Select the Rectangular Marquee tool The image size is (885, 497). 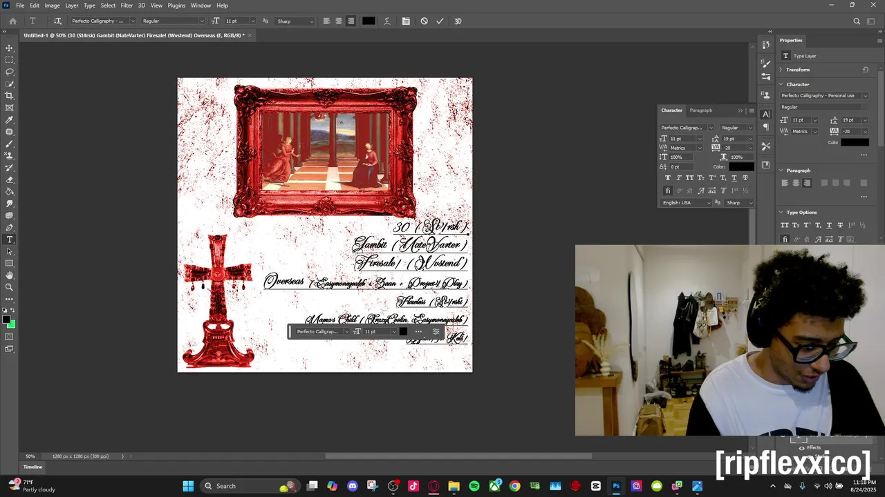click(x=10, y=60)
